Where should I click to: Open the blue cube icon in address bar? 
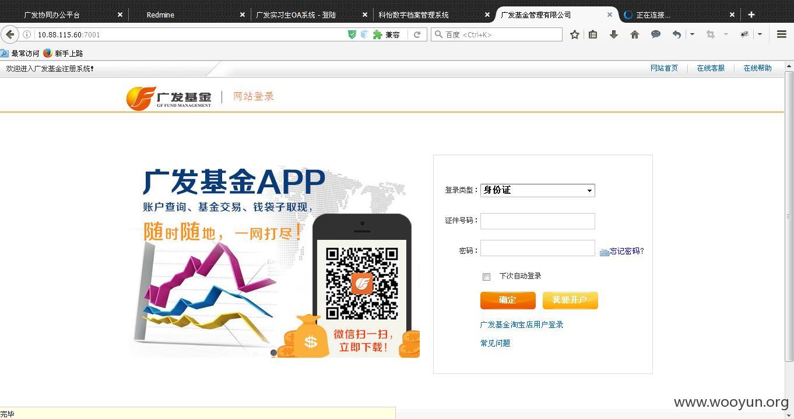pyautogui.click(x=364, y=34)
